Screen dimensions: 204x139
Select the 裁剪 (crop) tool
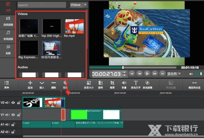[x=112, y=83]
